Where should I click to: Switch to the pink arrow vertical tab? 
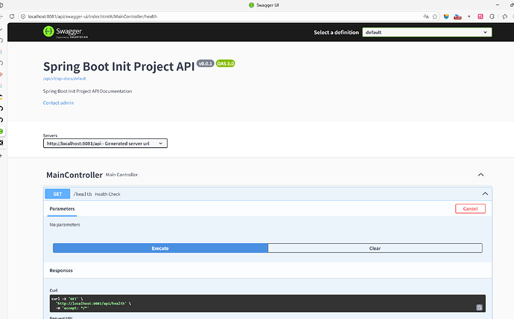(1, 74)
